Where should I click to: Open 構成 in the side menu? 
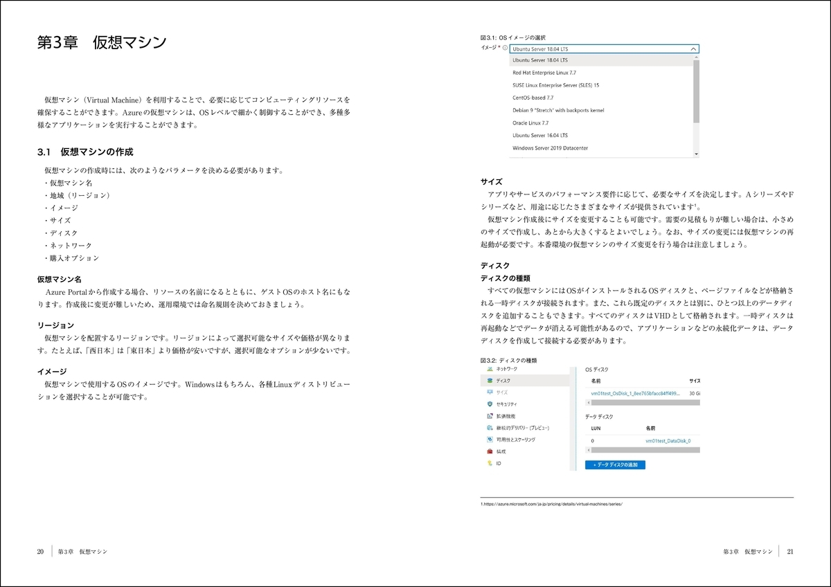[501, 451]
